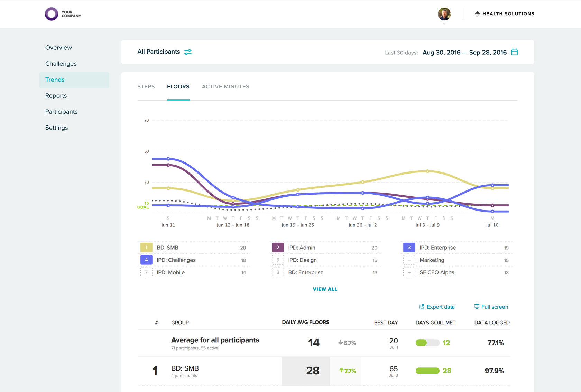Click the Jun 19 – Jun 25 axis label

coord(297,225)
